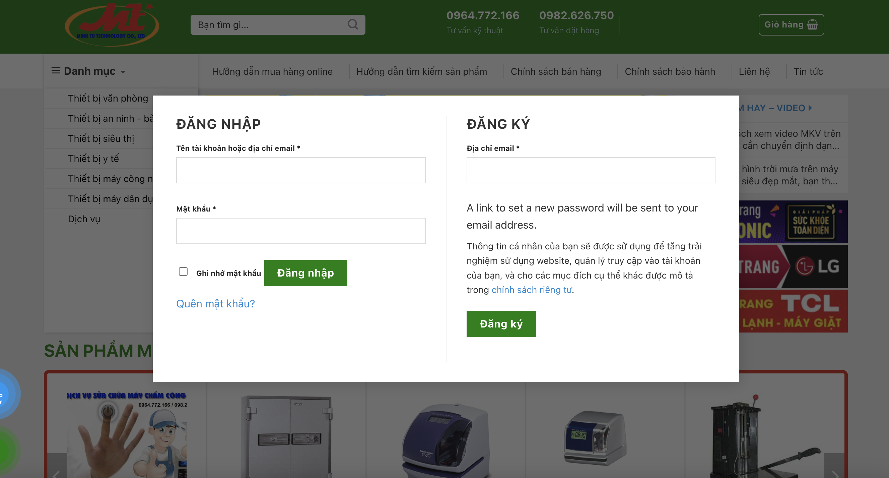The image size is (889, 478).
Task: Expand the HAY – VIDEO section arrow
Action: tap(810, 108)
